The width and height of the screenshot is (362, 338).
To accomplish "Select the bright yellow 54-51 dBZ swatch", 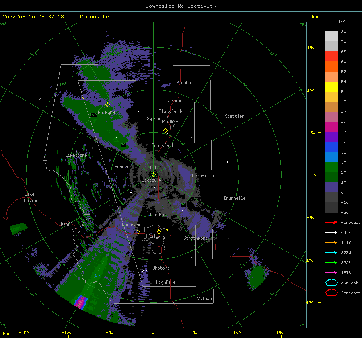I will tap(331, 86).
